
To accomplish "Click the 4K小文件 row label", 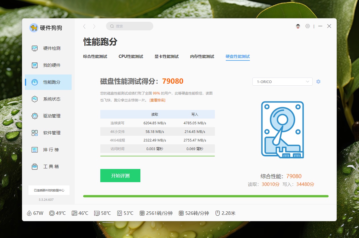I will click(x=117, y=132).
